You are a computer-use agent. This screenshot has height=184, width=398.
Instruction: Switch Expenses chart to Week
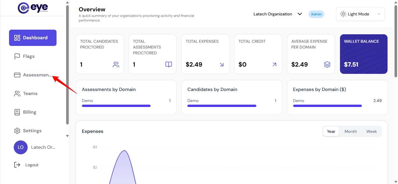point(371,131)
